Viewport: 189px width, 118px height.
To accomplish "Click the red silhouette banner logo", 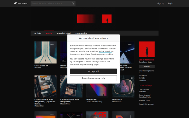I will pos(107,19).
